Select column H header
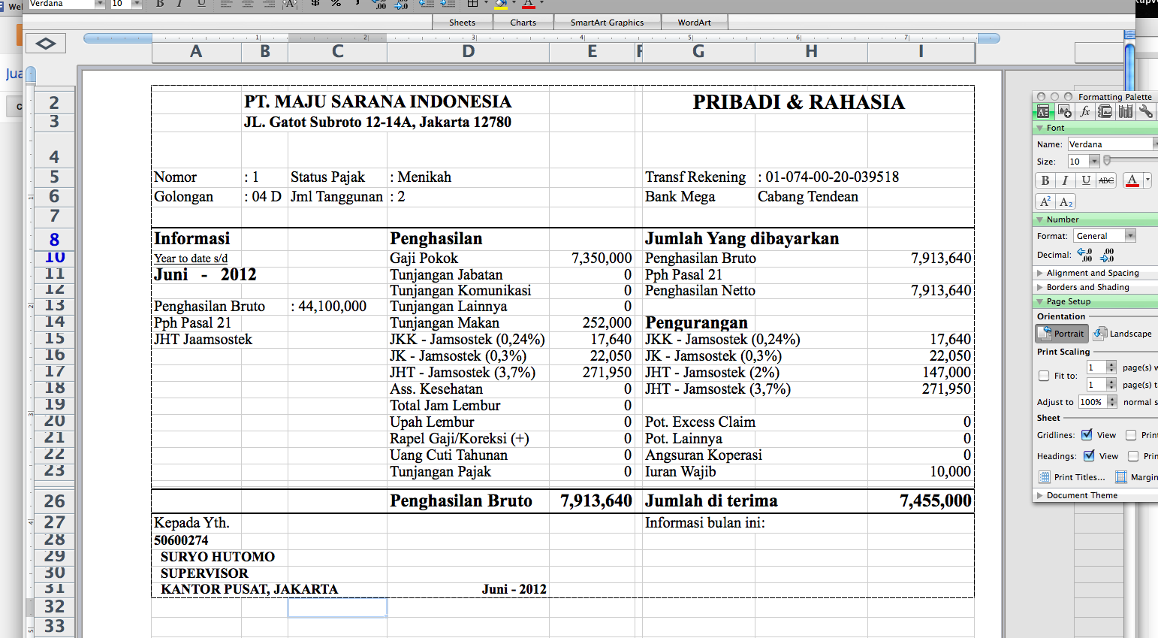Screen dimensions: 1158x638 (x=811, y=51)
